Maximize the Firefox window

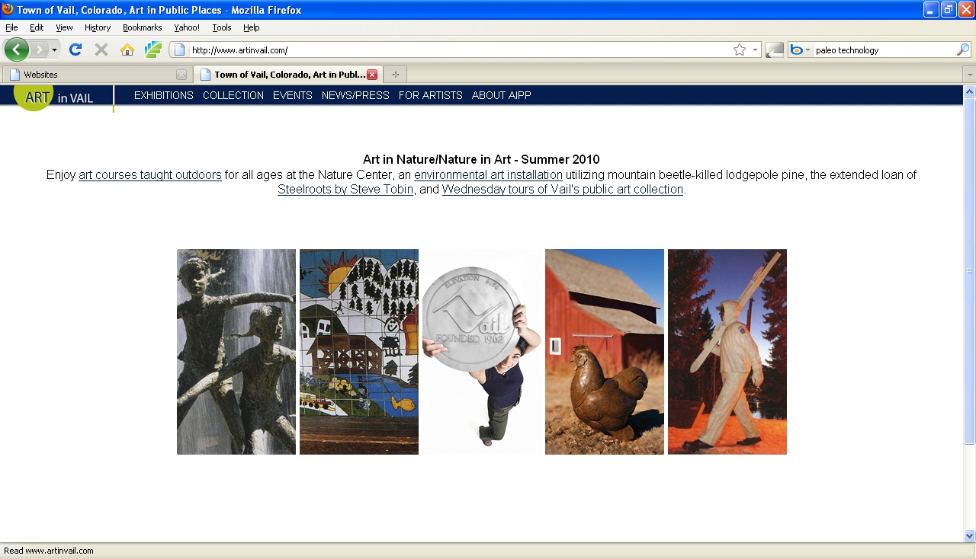click(x=949, y=10)
